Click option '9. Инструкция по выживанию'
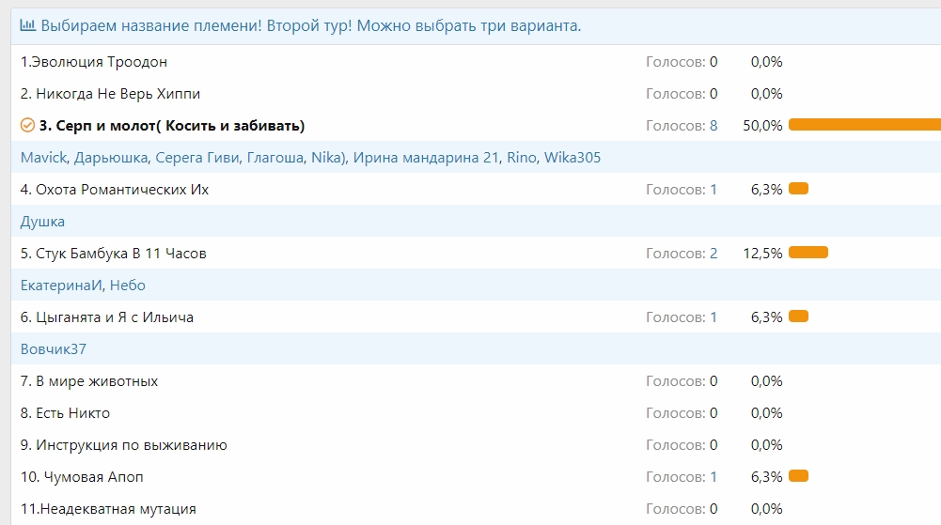This screenshot has width=941, height=525. (124, 445)
